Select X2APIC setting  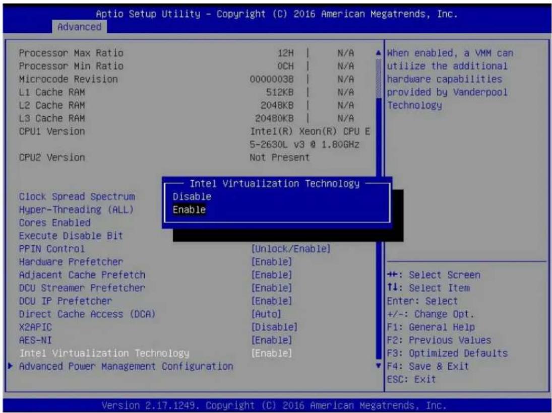tap(35, 327)
